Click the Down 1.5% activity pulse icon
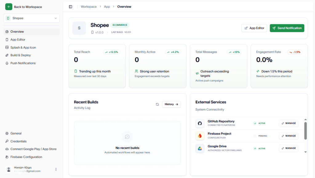 pyautogui.click(x=258, y=71)
